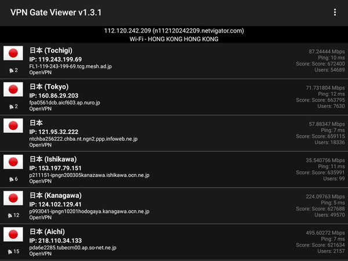Tap the flag of server 121.95.32.222
The width and height of the screenshot is (348, 261).
[x=13, y=125]
